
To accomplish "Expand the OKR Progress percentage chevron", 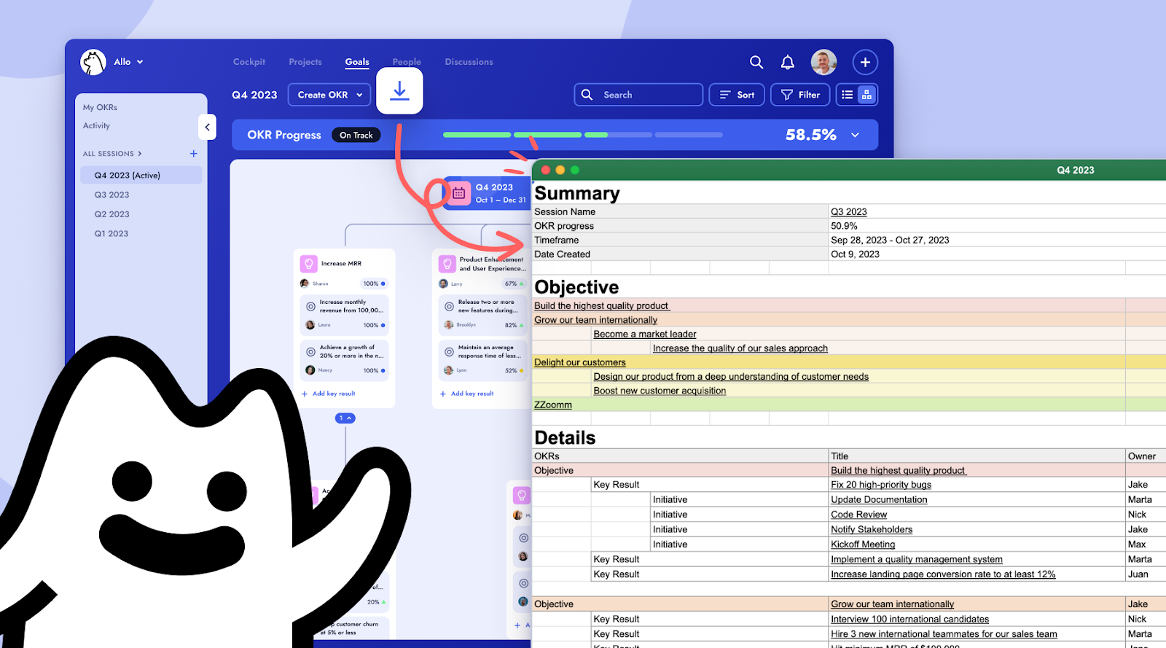I will pyautogui.click(x=855, y=135).
